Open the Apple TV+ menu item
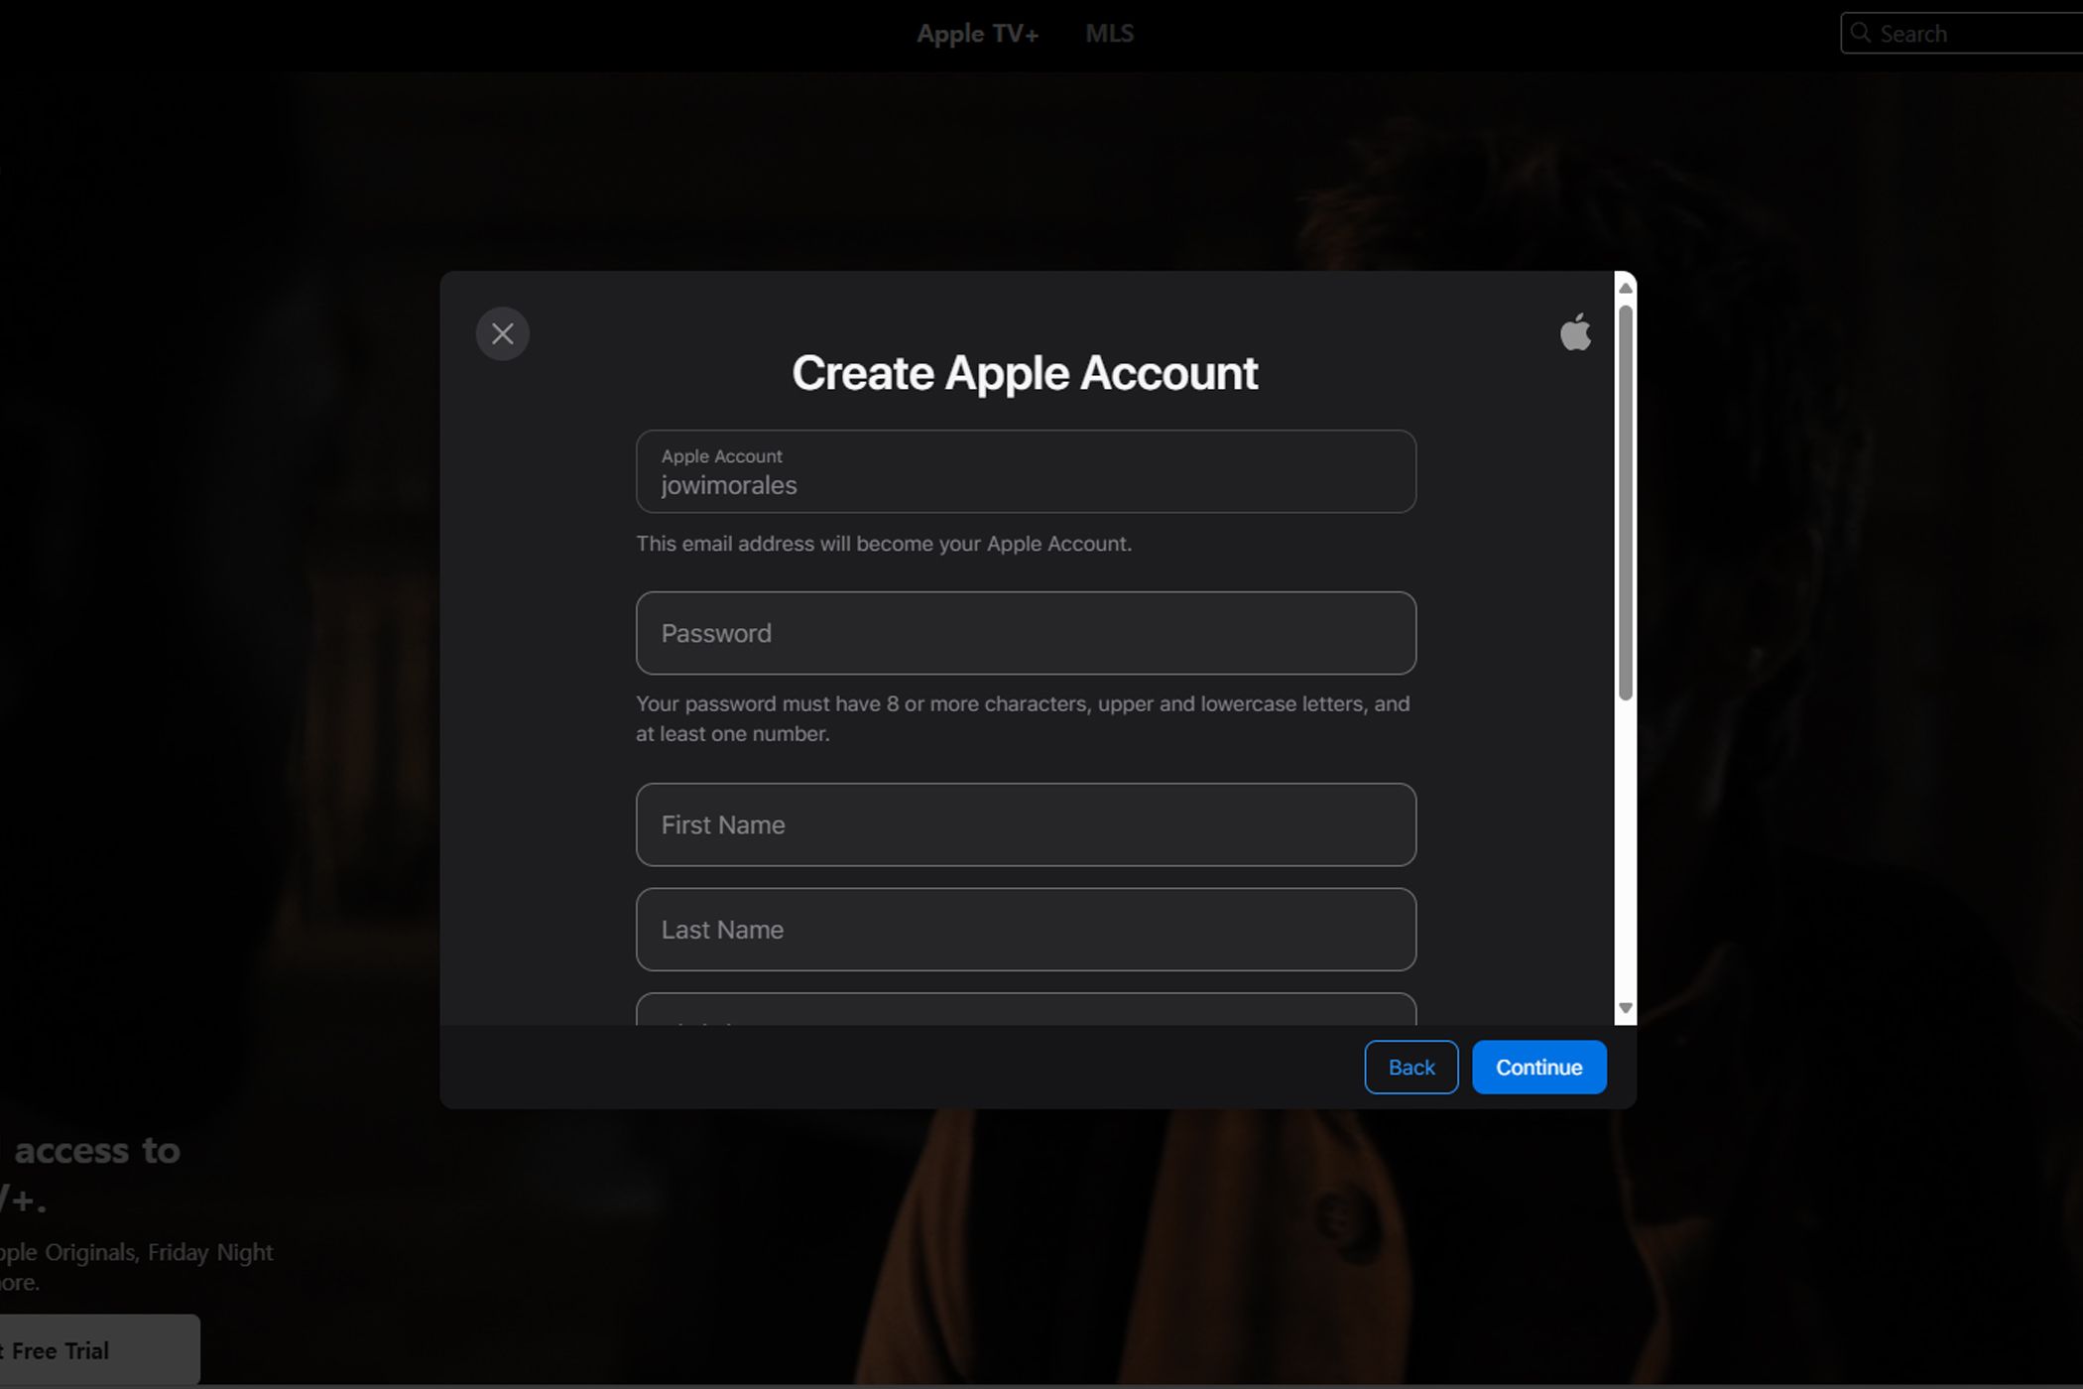 [977, 33]
